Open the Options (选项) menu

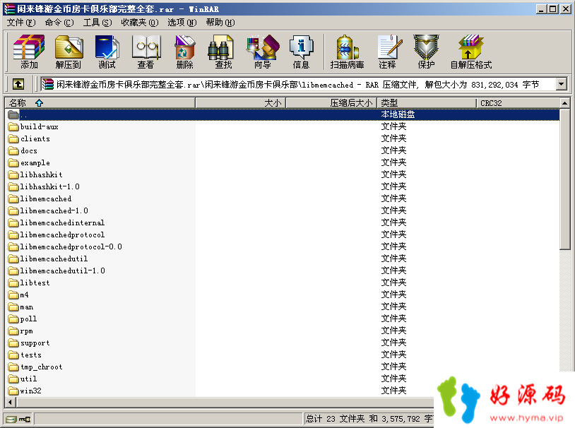182,23
